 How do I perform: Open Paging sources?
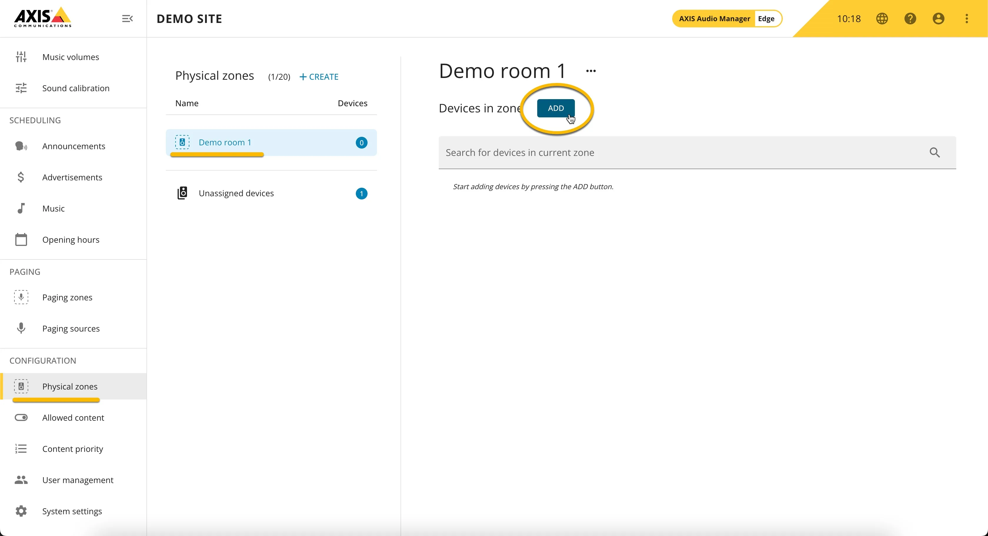pyautogui.click(x=73, y=328)
